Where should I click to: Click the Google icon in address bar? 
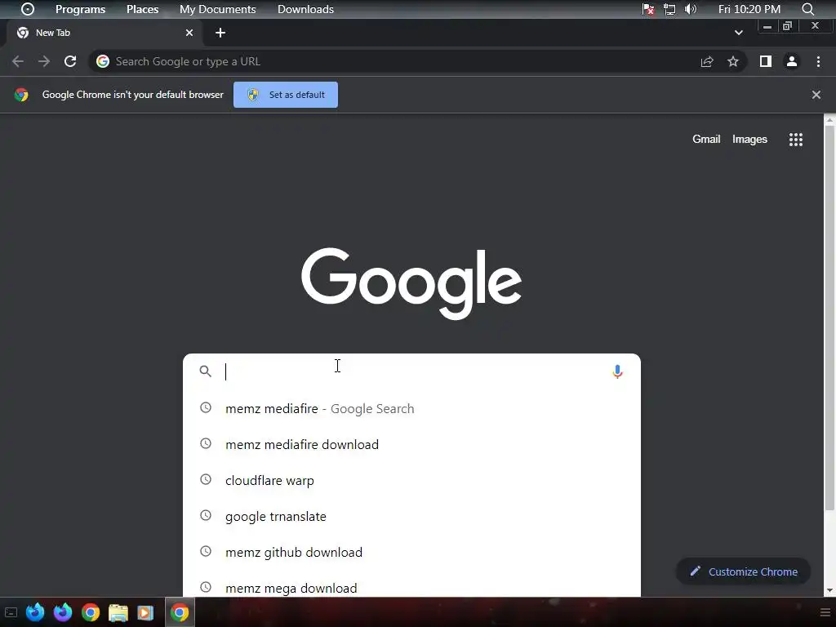103,61
